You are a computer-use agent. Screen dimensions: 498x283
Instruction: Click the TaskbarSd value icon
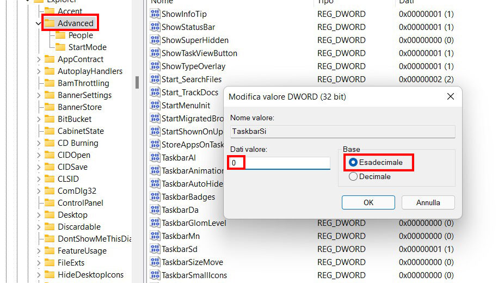pos(155,249)
